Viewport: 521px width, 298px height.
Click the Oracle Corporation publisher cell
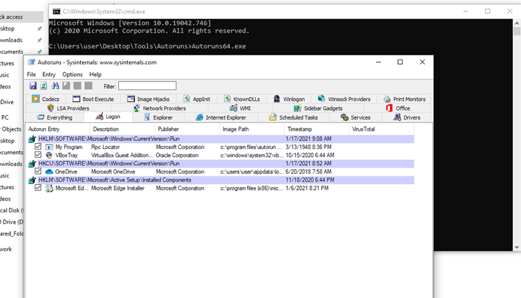177,155
